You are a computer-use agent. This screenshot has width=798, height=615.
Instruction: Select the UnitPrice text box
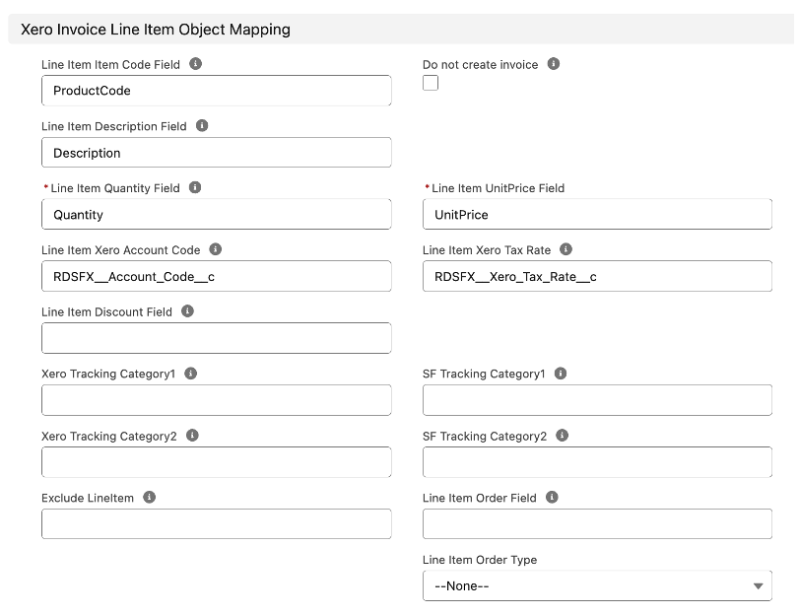(x=597, y=214)
